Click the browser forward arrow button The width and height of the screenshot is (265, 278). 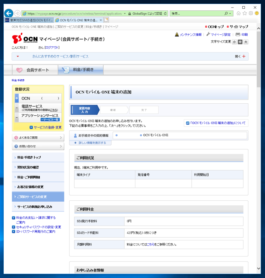click(17, 13)
